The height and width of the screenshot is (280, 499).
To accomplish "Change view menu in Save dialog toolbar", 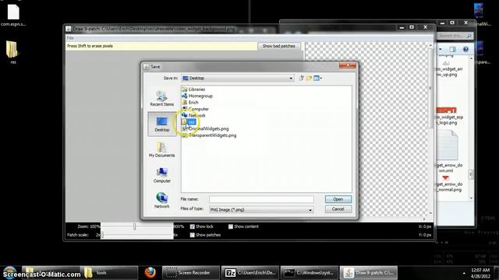I will [x=317, y=78].
